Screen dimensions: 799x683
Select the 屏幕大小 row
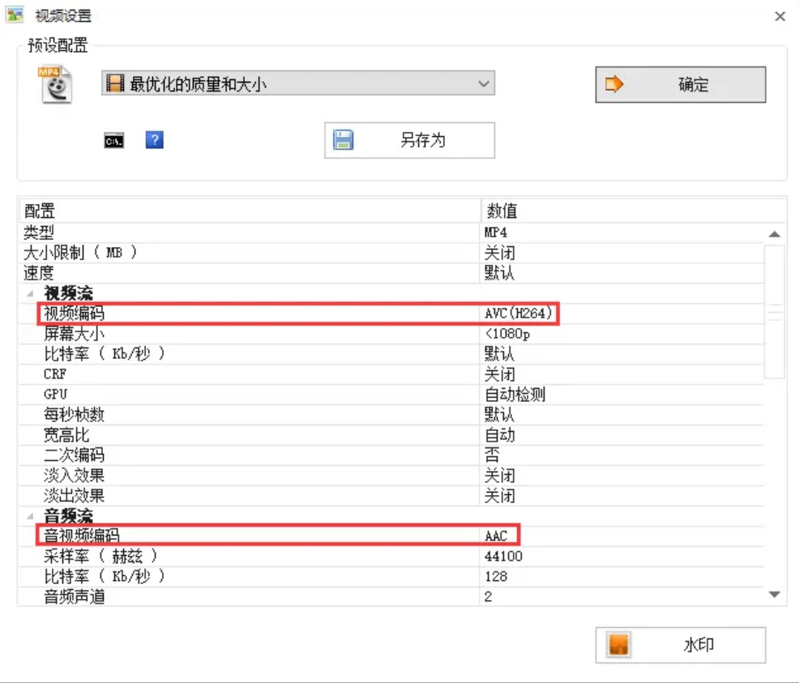391,334
